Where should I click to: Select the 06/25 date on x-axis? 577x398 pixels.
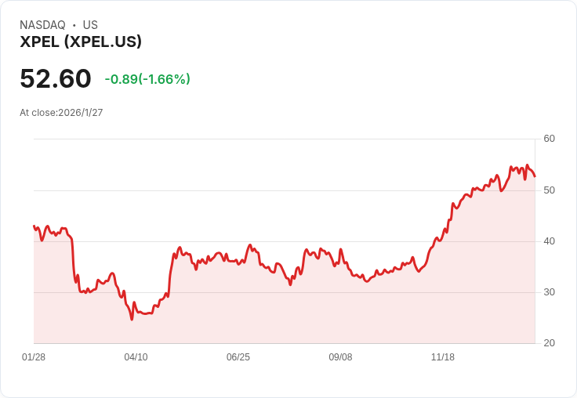click(x=238, y=357)
